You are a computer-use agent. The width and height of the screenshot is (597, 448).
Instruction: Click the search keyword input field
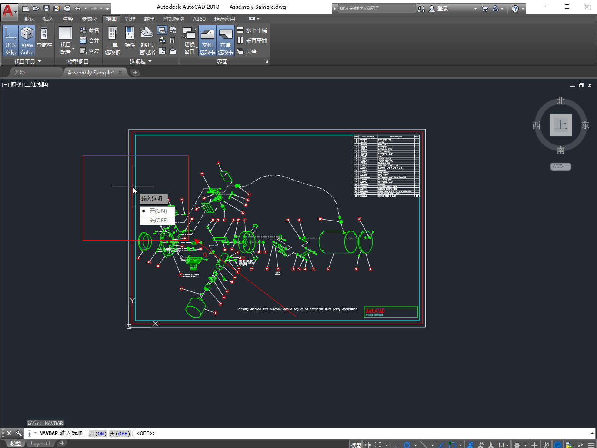click(376, 8)
